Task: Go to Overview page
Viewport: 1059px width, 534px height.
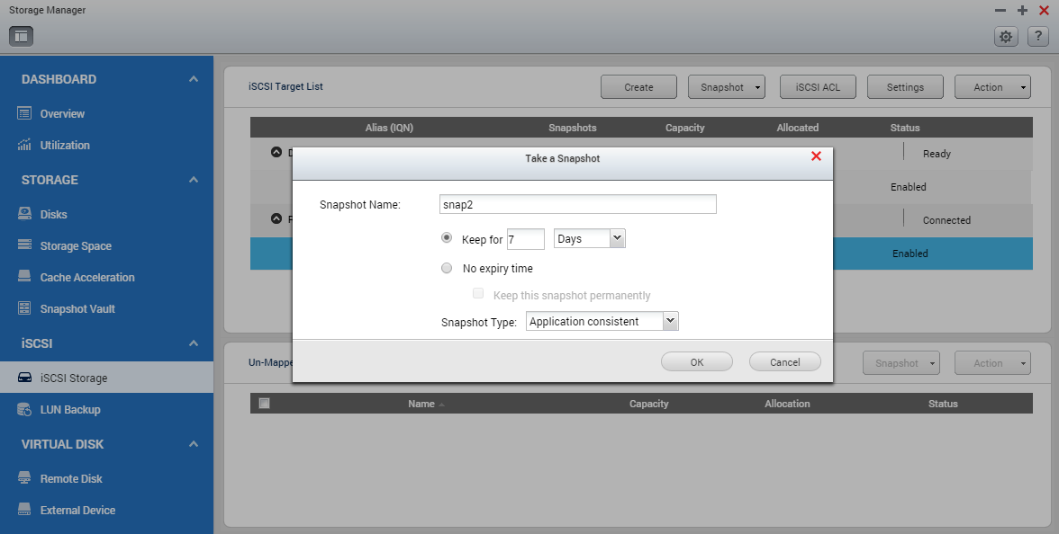Action: [x=62, y=114]
